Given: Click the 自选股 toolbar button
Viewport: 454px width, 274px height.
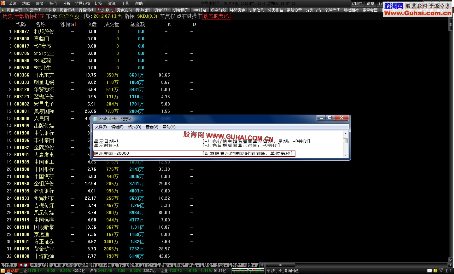Looking at the screenshot, I should (50, 10).
